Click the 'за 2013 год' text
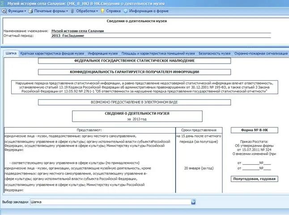Viewport: 289px width, 215px height. (137, 119)
